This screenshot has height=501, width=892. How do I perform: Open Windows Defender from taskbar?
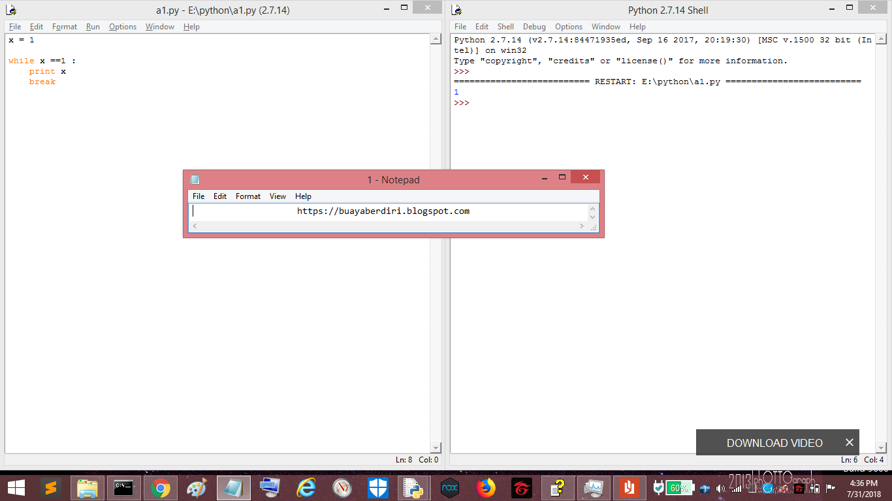(377, 487)
